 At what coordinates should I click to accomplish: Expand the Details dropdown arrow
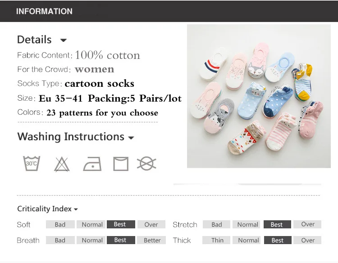point(64,40)
